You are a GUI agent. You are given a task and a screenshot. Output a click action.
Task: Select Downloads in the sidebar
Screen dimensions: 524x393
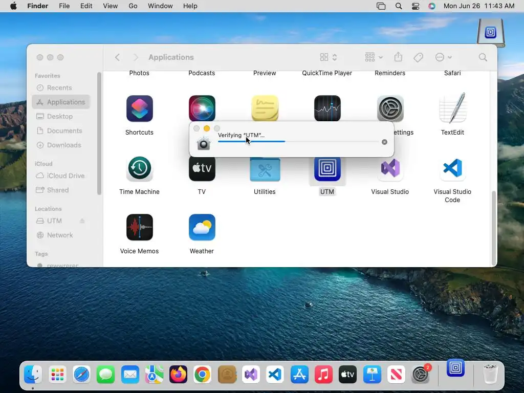61,145
